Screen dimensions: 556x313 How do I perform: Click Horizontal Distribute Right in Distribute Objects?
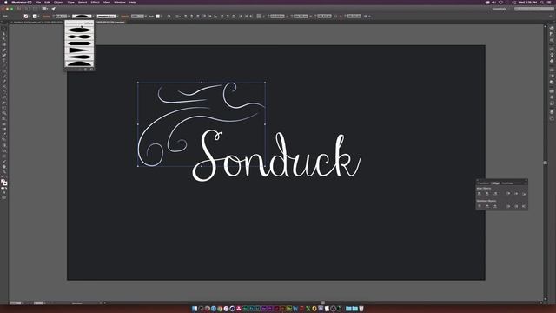tap(524, 206)
